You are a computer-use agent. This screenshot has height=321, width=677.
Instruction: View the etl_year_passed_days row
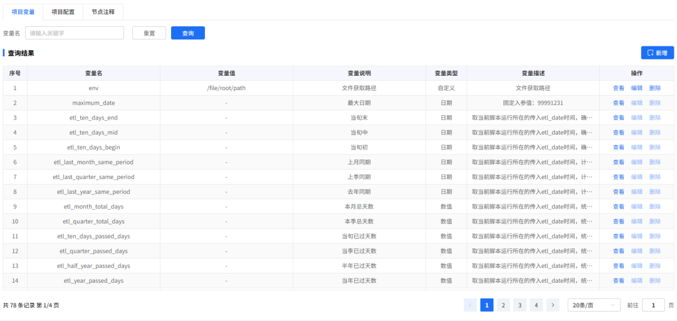tap(618, 280)
